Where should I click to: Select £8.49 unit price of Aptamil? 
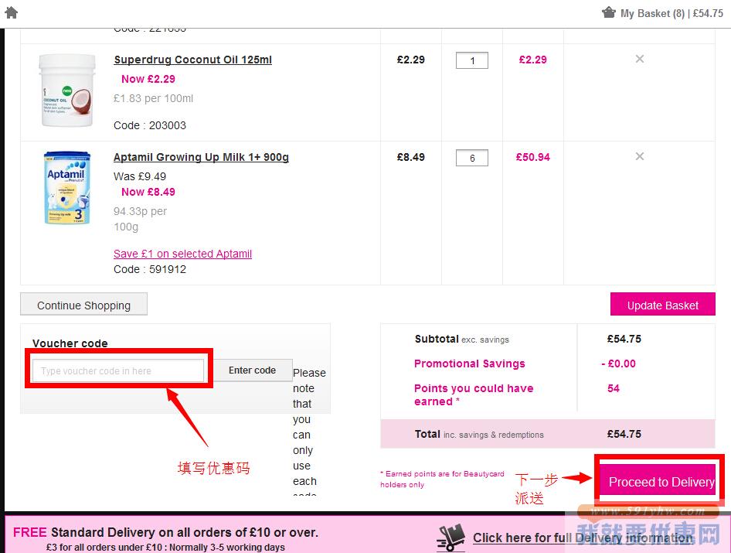point(411,157)
